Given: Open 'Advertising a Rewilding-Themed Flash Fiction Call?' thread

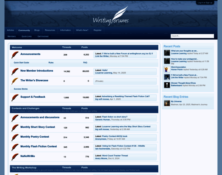Looking at the screenshot, I should [126, 97].
